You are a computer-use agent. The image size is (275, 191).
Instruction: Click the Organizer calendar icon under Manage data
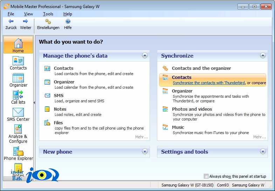tap(47, 82)
